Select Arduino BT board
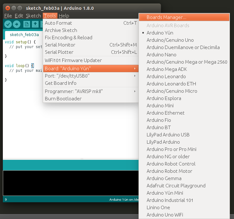The width and height of the screenshot is (234, 219). (x=184, y=128)
